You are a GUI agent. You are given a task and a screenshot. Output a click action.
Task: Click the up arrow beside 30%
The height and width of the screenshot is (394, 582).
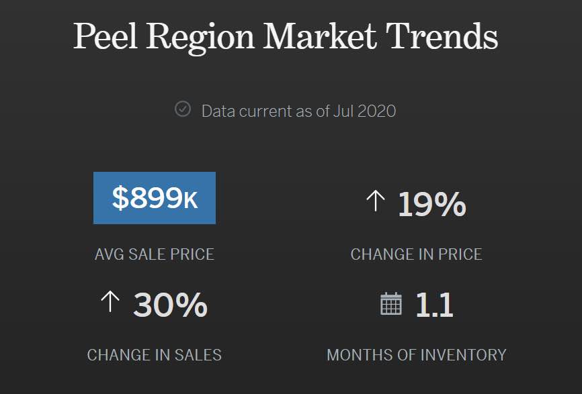coord(110,301)
